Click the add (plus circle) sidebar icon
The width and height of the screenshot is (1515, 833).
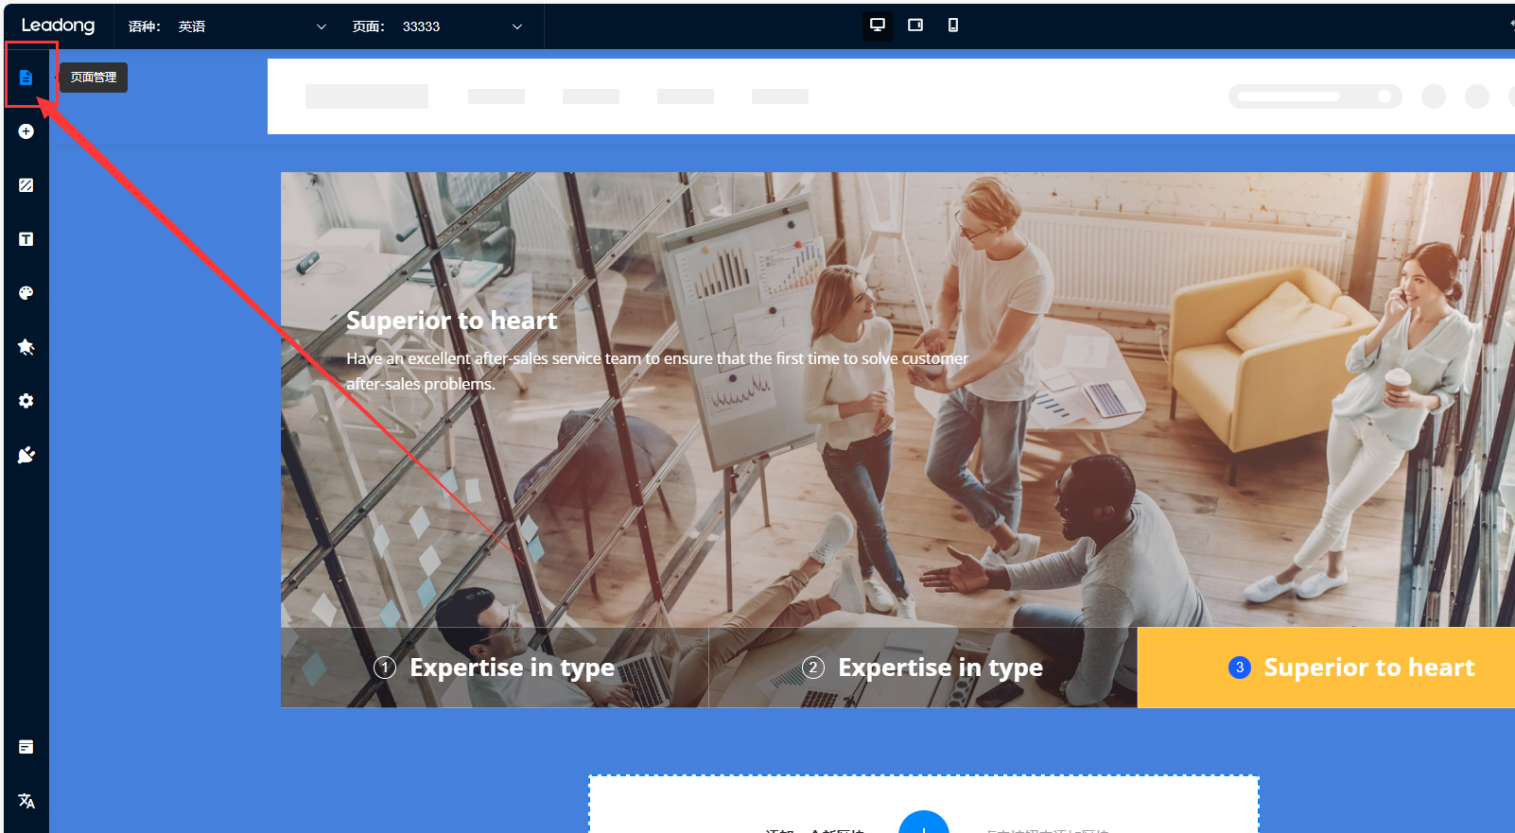(26, 131)
